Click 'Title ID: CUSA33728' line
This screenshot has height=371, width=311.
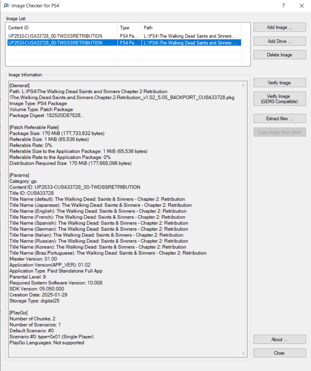coord(32,193)
